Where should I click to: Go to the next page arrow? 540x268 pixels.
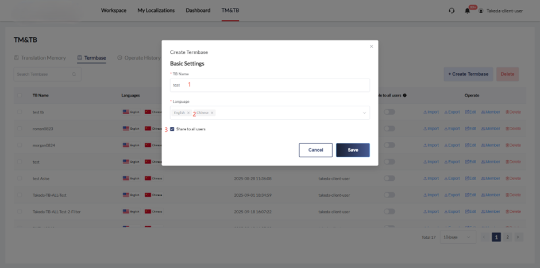coord(518,237)
